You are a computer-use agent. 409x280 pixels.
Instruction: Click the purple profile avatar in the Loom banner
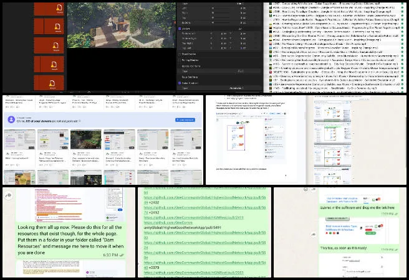point(11,119)
